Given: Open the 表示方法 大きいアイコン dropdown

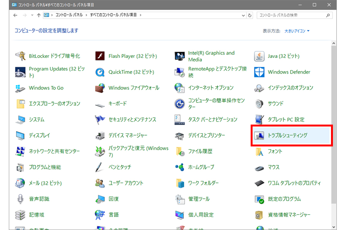Looking at the screenshot, I should (x=297, y=31).
